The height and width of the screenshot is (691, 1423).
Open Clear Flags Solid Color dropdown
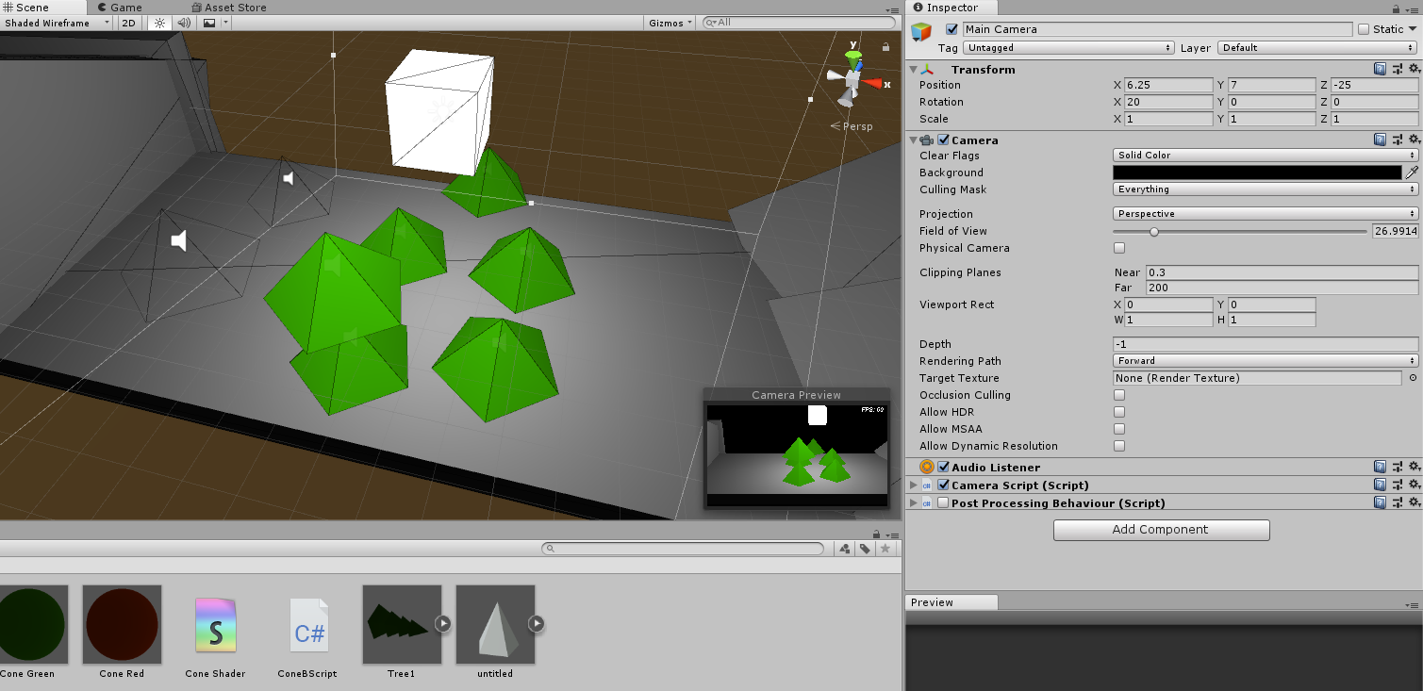(x=1266, y=156)
